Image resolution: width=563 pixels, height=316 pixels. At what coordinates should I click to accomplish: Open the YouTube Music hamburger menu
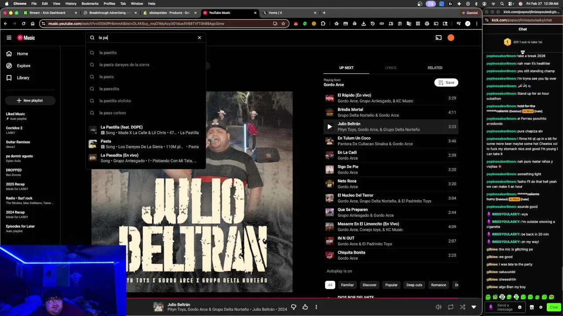click(x=9, y=38)
